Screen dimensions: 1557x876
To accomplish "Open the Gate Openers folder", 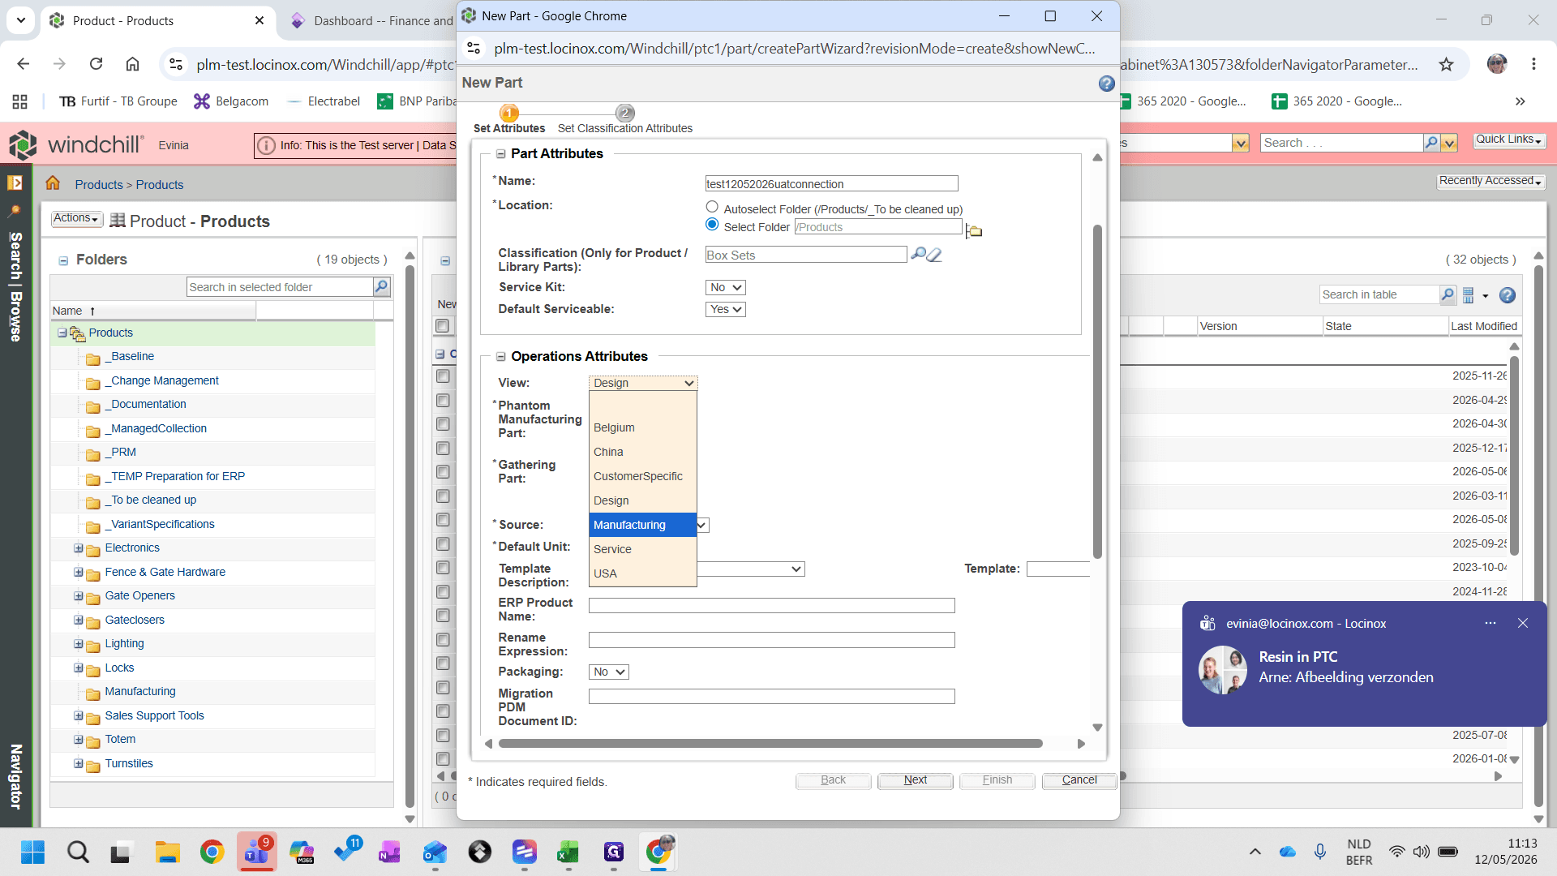I will tap(139, 595).
